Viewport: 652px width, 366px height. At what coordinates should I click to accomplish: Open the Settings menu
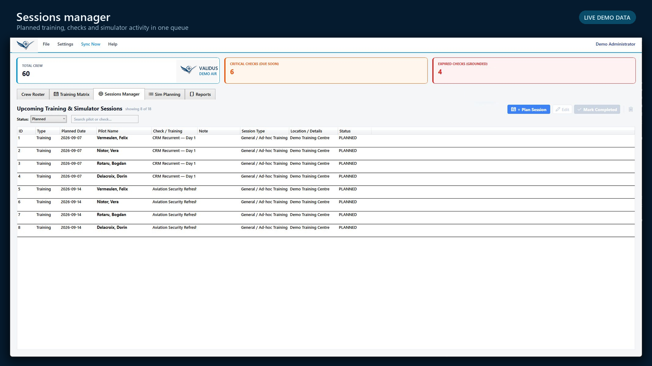tap(65, 44)
